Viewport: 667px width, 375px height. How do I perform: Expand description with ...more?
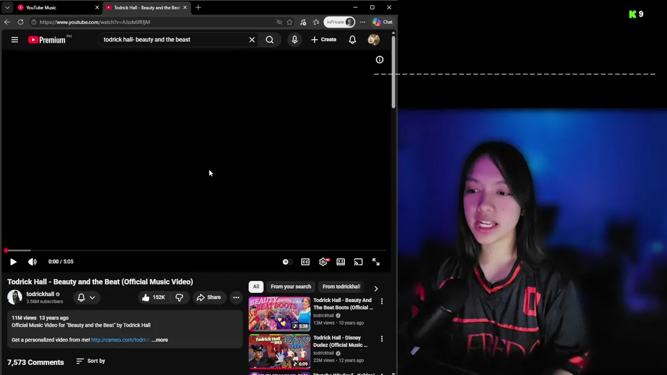160,340
